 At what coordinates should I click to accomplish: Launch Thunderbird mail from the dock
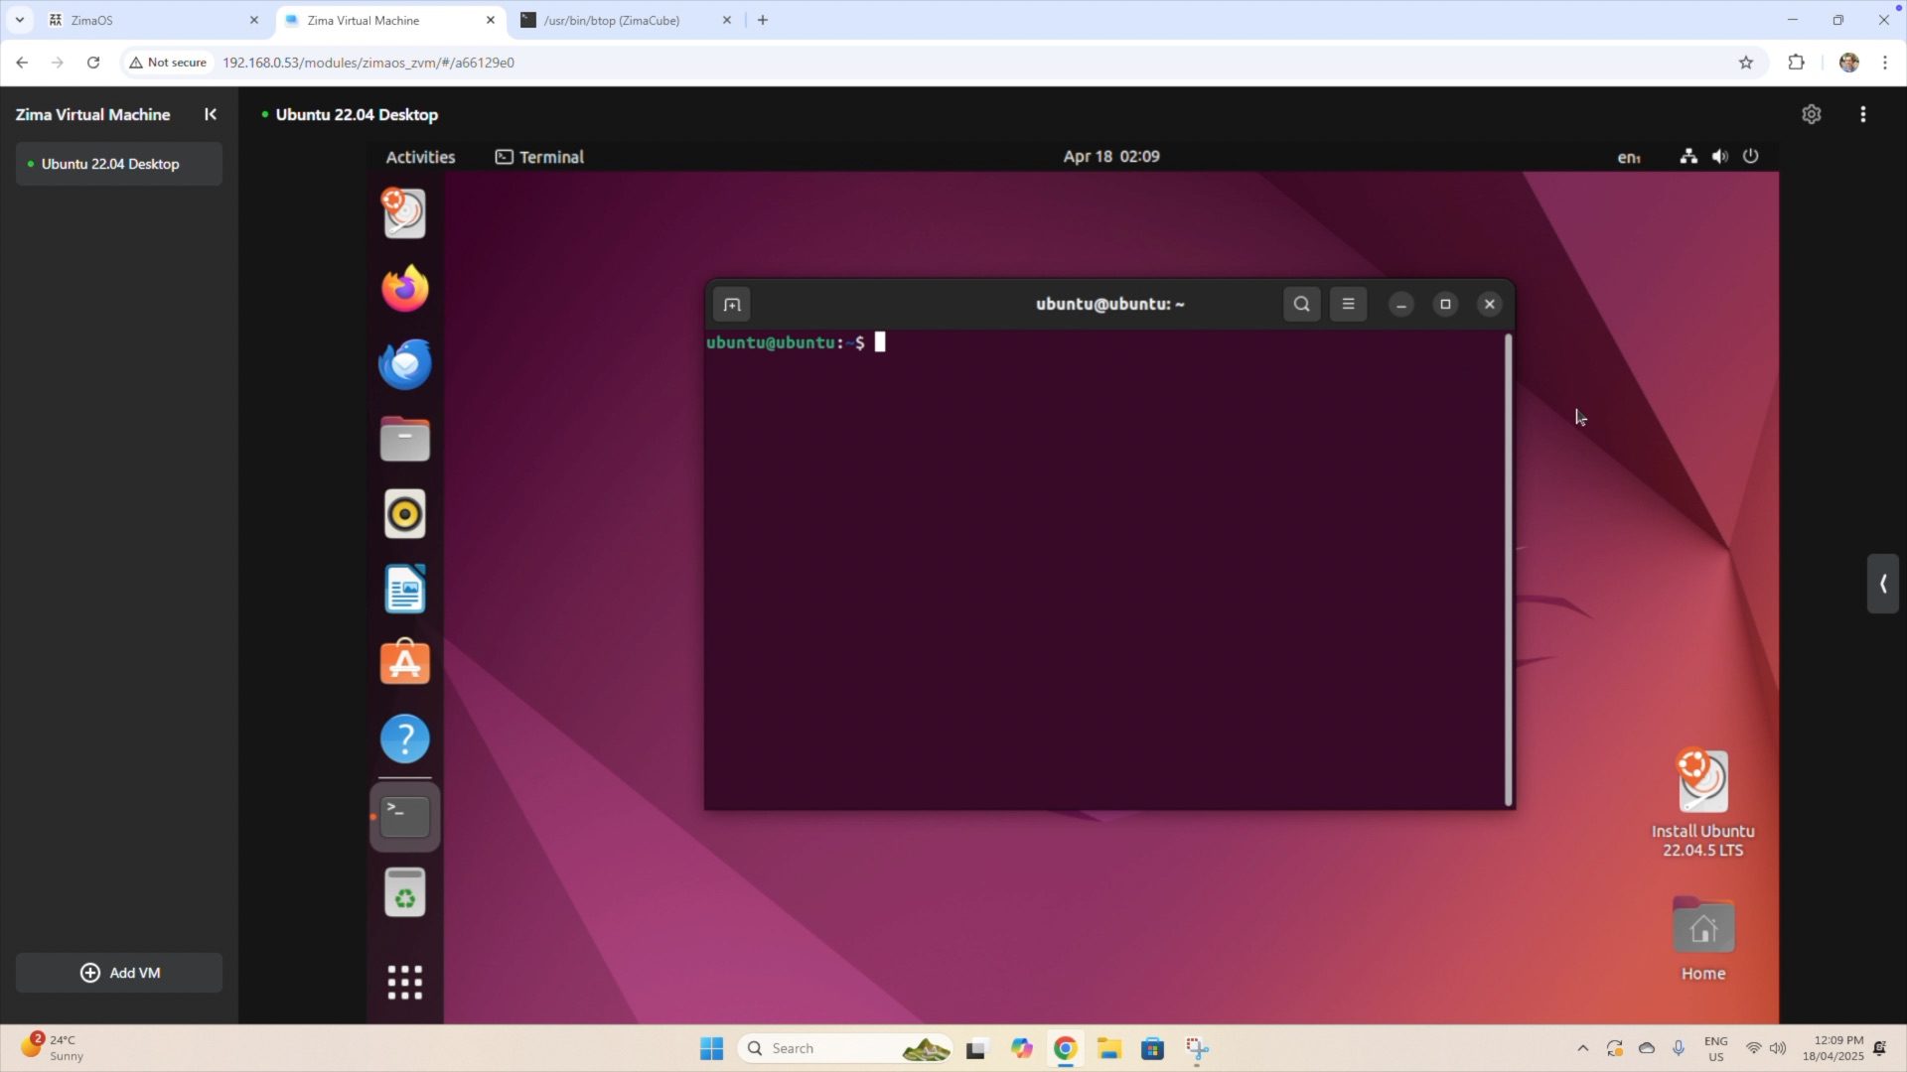pos(404,364)
